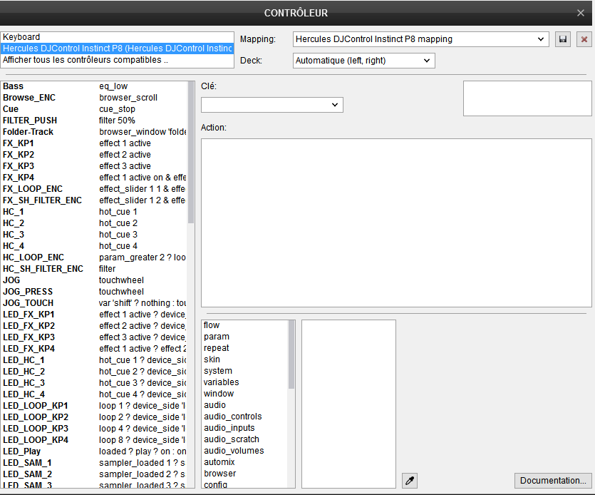This screenshot has width=595, height=495.
Task: Select the JOG_PRESS key row
Action: 95,292
